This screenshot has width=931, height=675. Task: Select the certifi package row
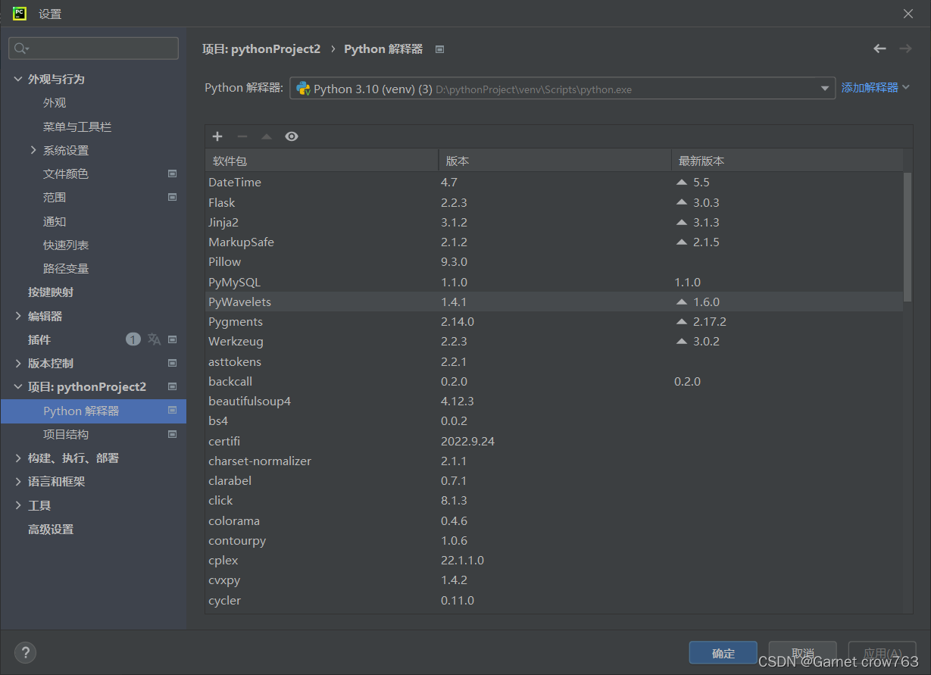click(555, 441)
